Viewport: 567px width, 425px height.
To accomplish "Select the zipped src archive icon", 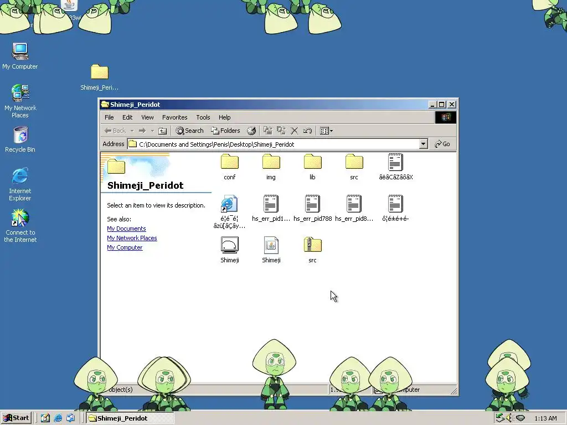I will pyautogui.click(x=312, y=245).
